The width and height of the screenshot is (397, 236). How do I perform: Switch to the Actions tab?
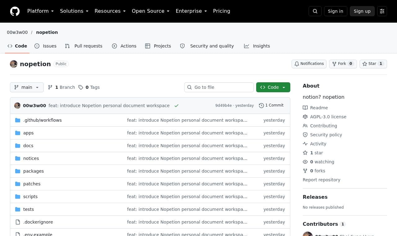click(124, 46)
